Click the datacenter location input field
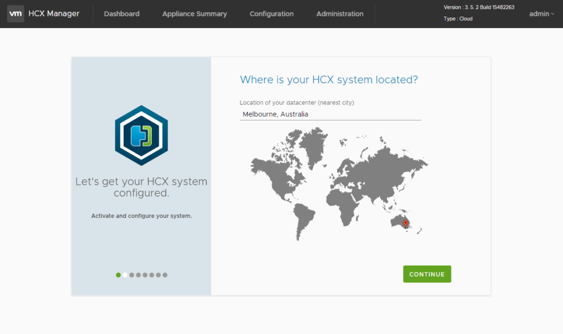 pos(330,114)
